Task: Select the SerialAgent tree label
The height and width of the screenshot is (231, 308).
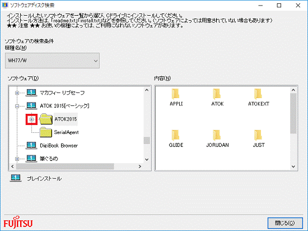Action: tap(66, 132)
